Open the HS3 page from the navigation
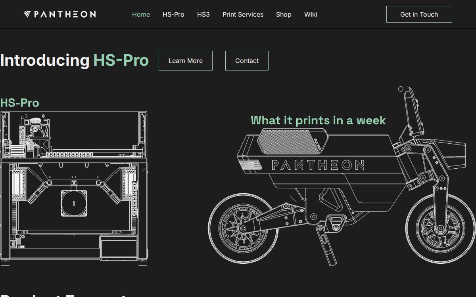This screenshot has width=476, height=297. [203, 14]
